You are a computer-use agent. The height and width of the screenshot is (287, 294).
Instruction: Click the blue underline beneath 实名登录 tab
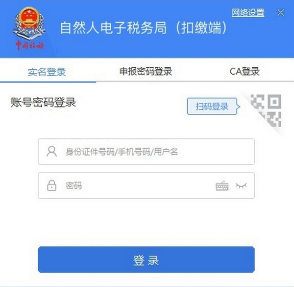(48, 81)
